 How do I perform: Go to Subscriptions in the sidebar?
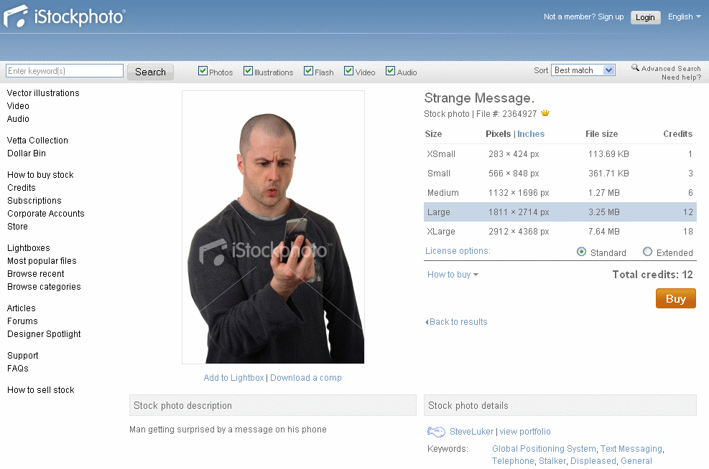[34, 200]
